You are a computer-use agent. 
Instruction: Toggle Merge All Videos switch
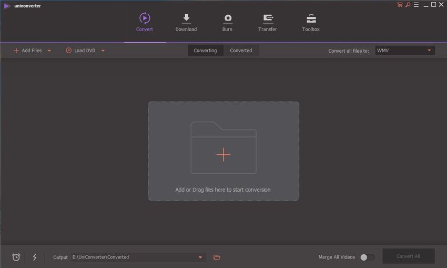point(367,257)
